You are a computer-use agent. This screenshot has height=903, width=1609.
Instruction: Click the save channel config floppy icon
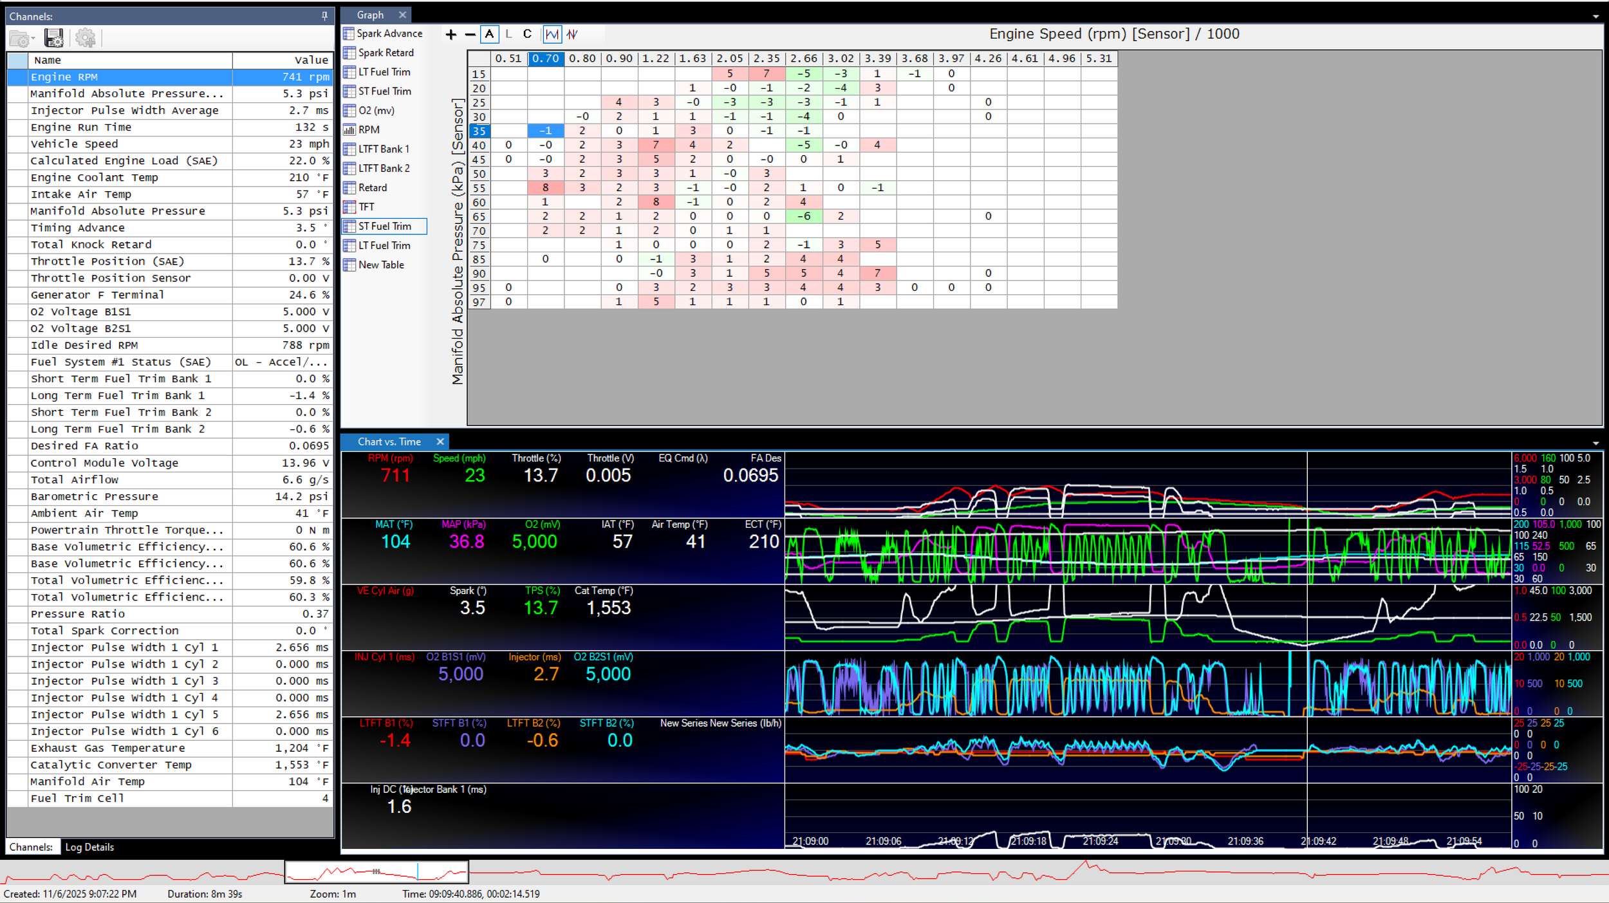[x=53, y=38]
